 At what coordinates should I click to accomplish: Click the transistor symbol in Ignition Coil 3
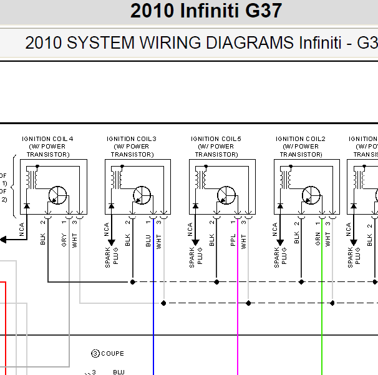point(142,195)
